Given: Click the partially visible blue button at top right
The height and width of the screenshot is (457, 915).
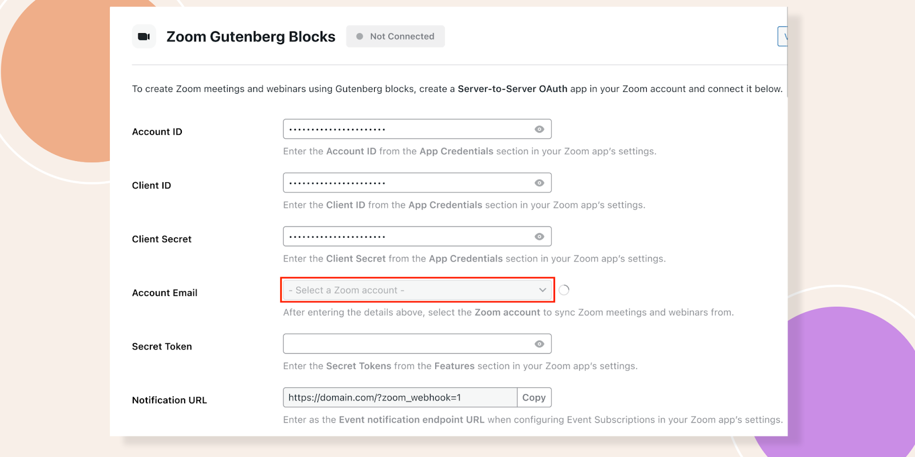Looking at the screenshot, I should click(x=782, y=37).
